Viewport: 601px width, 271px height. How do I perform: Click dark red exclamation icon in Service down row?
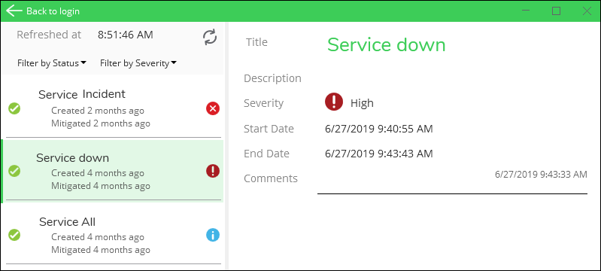coord(213,170)
